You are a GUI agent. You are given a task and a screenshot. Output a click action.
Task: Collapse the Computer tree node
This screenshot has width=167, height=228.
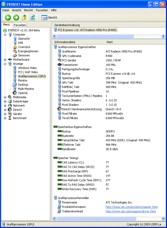click(5, 35)
